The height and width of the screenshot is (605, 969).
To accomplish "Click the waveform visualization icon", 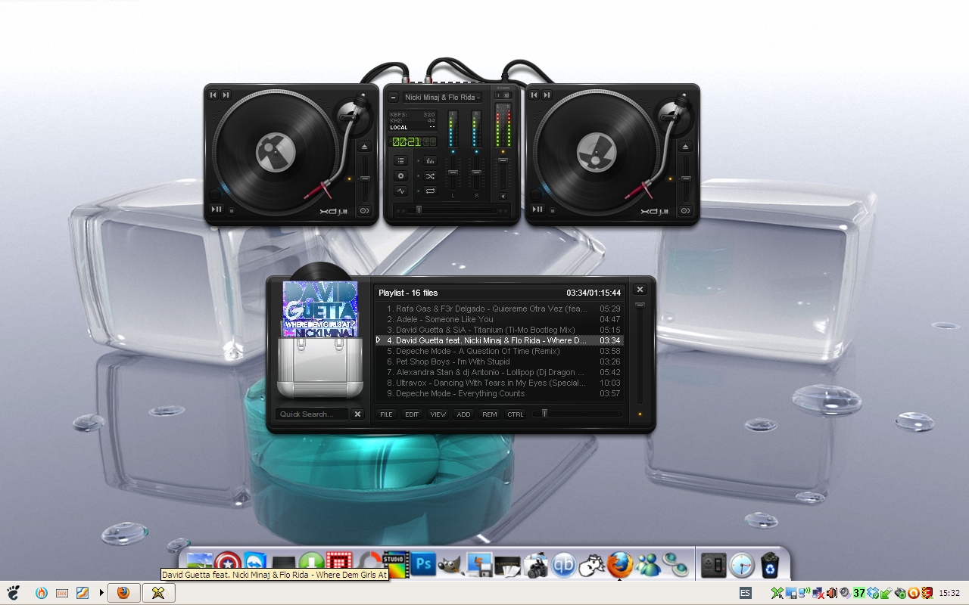I will (x=401, y=190).
